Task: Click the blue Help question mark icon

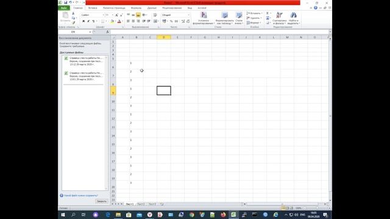Action: click(316, 8)
